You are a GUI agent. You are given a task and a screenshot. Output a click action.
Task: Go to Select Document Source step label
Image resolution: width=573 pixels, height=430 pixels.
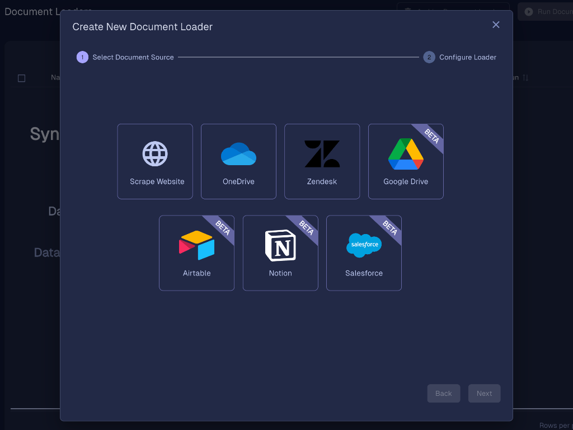(x=133, y=57)
